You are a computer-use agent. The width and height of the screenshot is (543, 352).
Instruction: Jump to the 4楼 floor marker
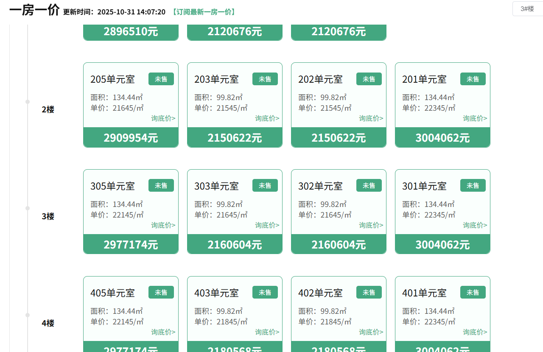pos(48,323)
